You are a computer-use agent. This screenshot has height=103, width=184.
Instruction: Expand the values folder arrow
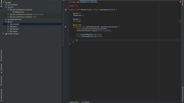[x=8, y=31]
